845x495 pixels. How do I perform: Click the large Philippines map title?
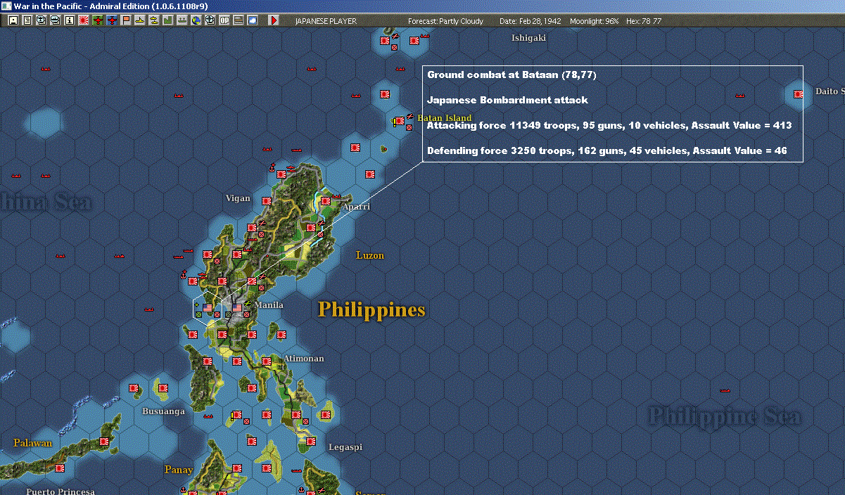(371, 310)
